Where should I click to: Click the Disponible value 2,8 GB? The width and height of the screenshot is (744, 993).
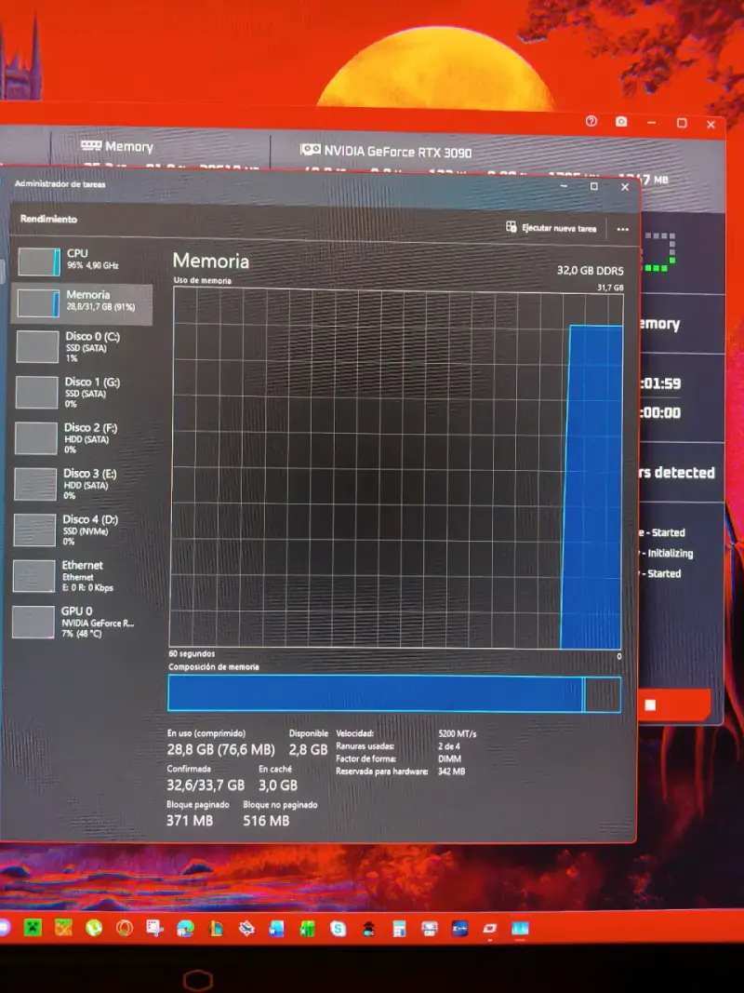point(308,750)
